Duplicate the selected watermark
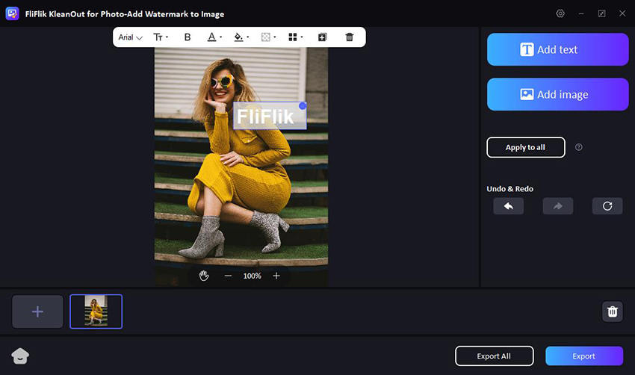635x375 pixels. coord(323,37)
